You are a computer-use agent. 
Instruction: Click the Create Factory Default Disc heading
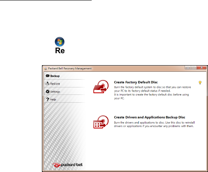point(136,82)
